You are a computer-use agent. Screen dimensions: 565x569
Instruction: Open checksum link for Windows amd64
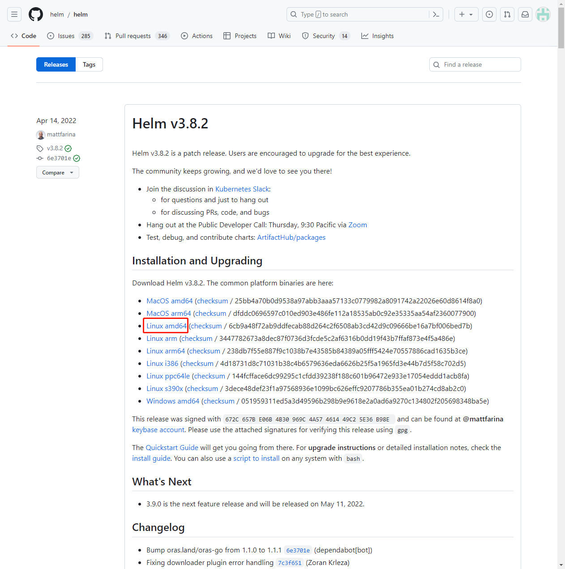[219, 401]
